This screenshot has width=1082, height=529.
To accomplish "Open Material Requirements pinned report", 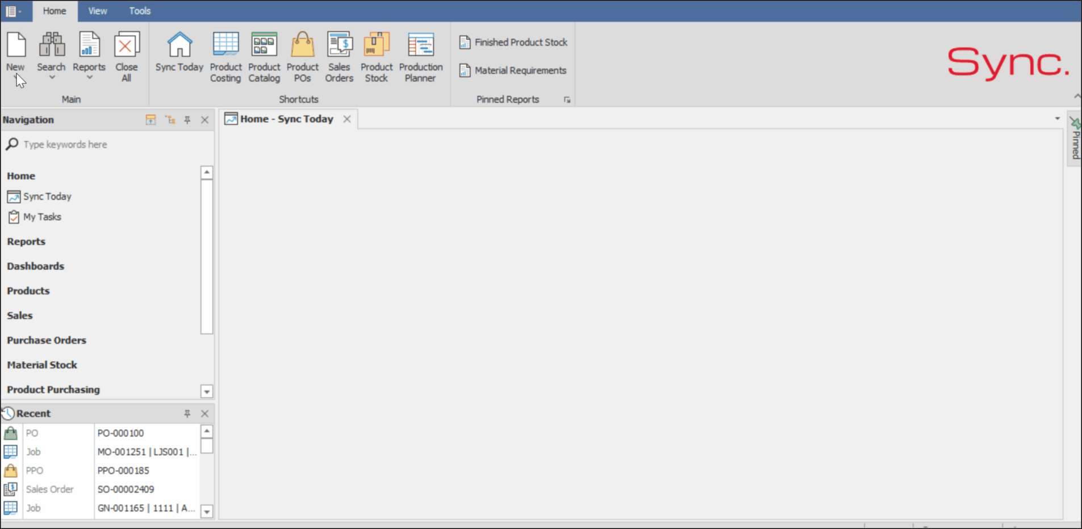I will 513,70.
